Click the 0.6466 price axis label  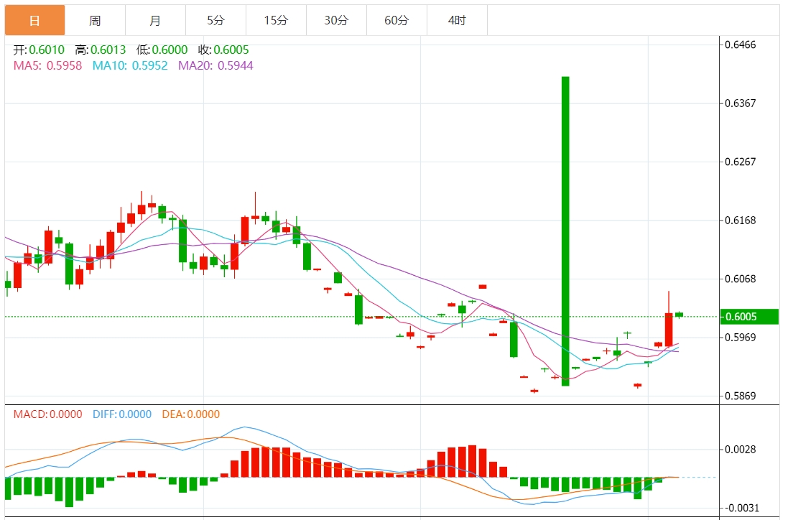coord(741,45)
